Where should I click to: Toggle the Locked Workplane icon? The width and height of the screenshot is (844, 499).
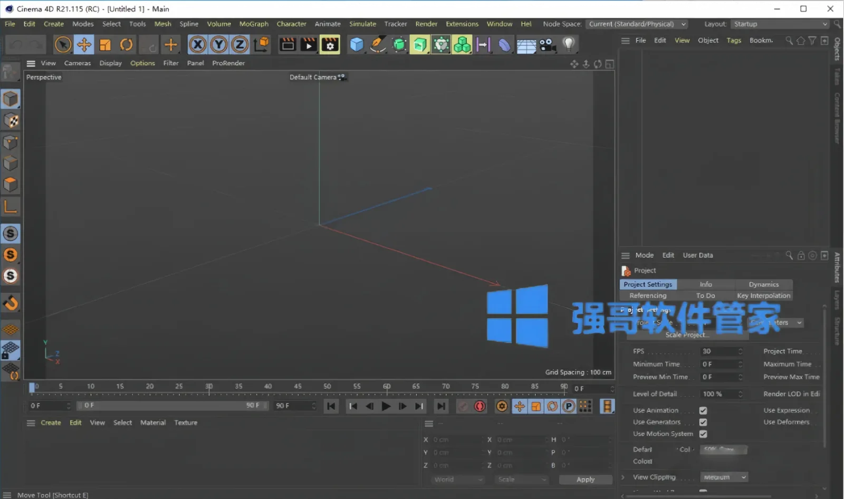[x=11, y=351]
